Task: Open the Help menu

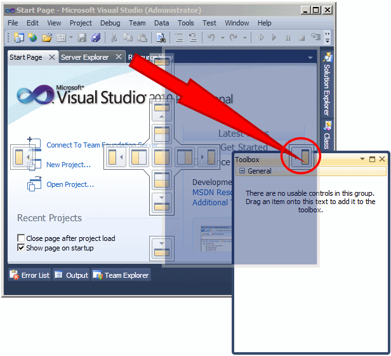Action: click(x=264, y=23)
